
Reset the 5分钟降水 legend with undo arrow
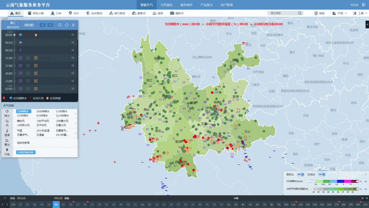361,181
